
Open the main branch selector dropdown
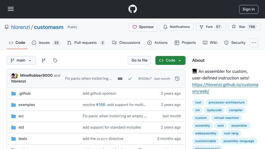pos(21,60)
